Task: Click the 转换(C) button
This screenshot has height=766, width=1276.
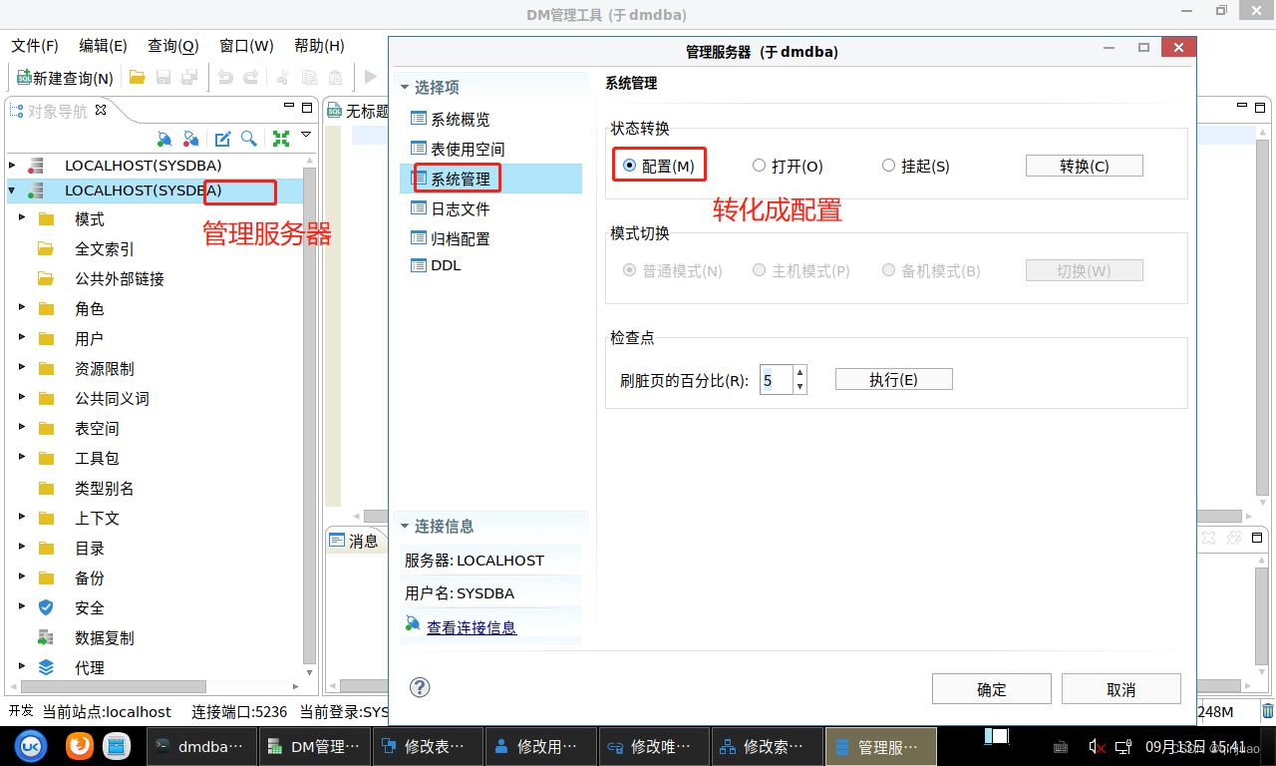Action: coord(1085,166)
